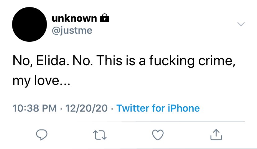
Task: Open the "Twitter for iPhone" source link
Action: 158,108
